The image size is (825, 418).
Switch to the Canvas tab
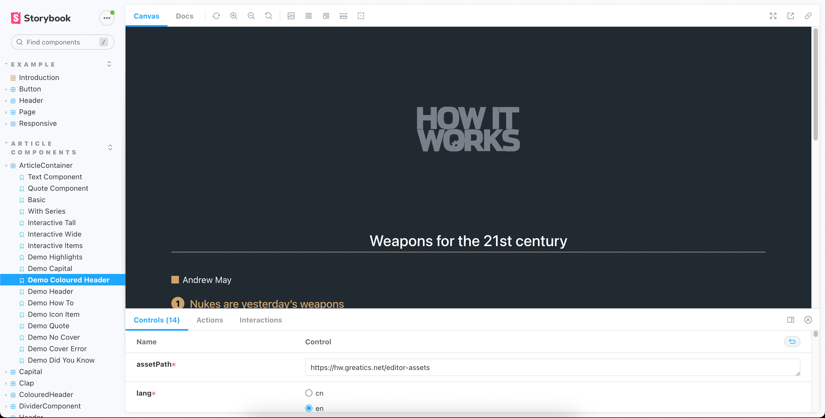point(146,16)
